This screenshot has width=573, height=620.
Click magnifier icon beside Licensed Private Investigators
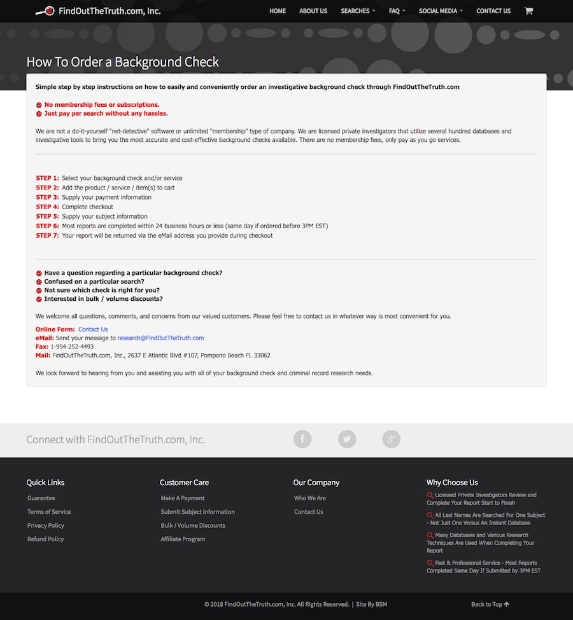click(x=430, y=495)
